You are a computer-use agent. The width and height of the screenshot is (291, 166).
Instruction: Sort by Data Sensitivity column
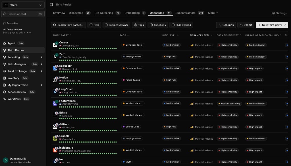(229, 35)
